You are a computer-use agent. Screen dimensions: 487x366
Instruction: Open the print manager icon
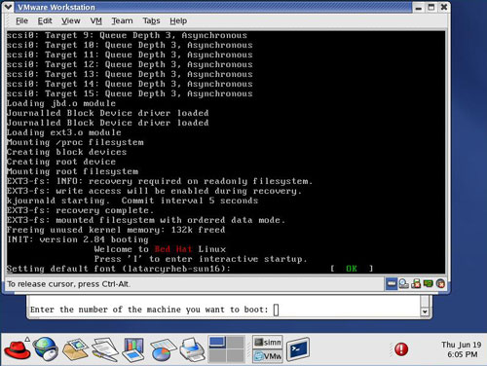[x=193, y=349]
